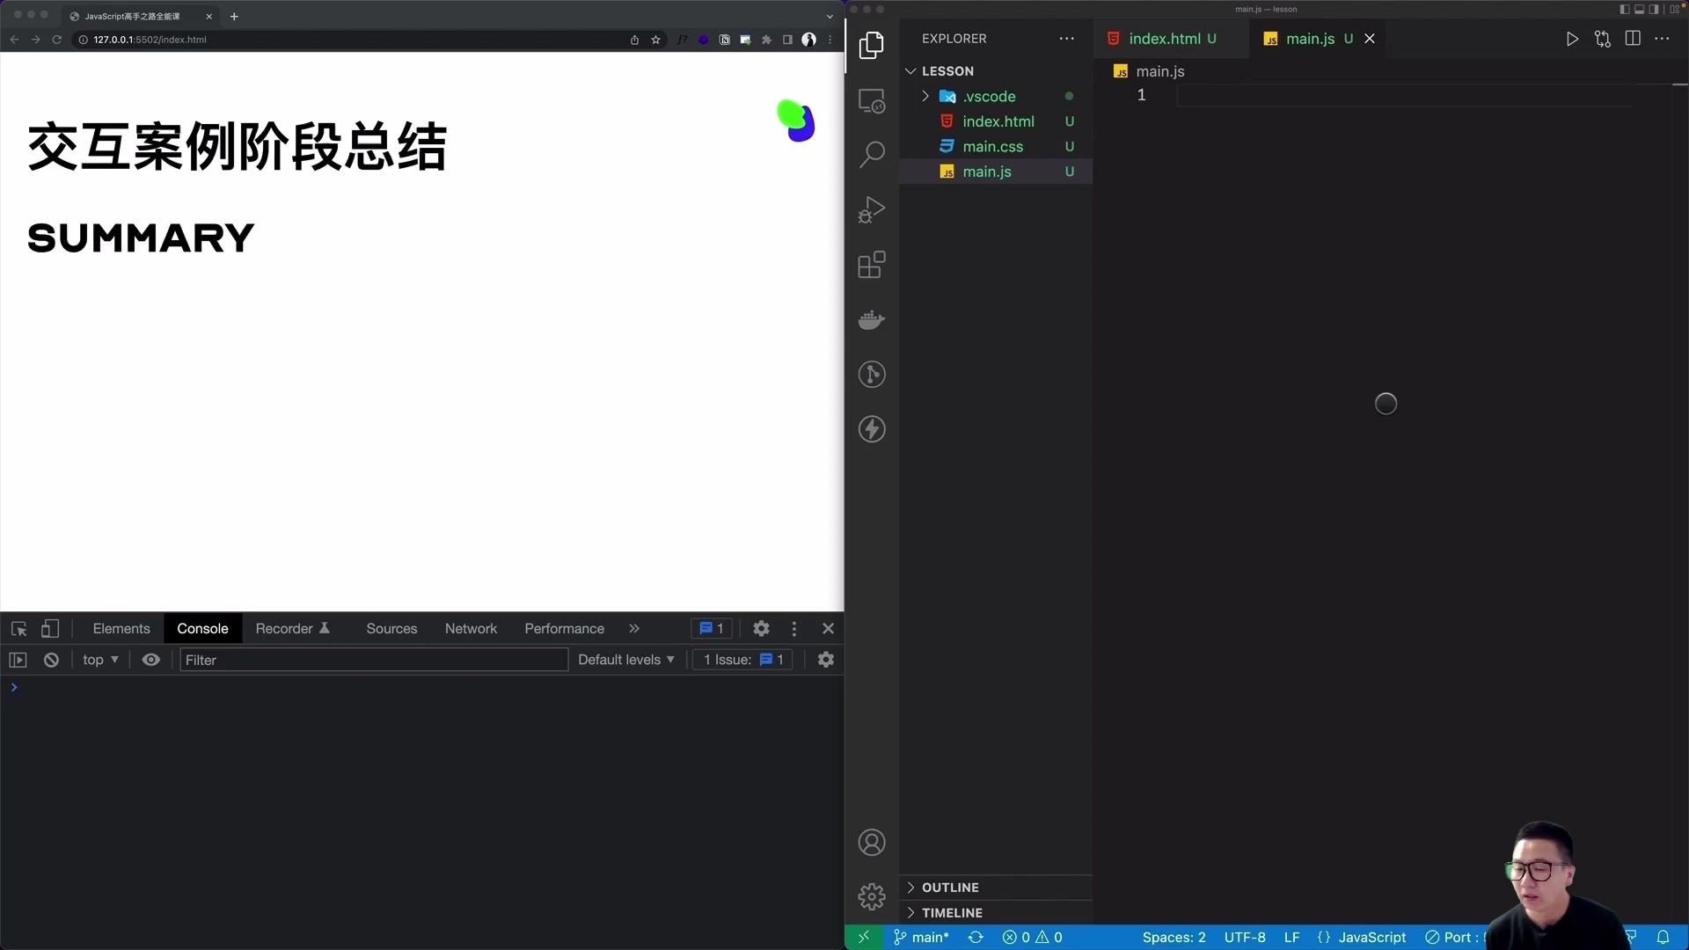Collapse the LESSON folder in Explorer
This screenshot has height=950, width=1689.
pyautogui.click(x=911, y=70)
